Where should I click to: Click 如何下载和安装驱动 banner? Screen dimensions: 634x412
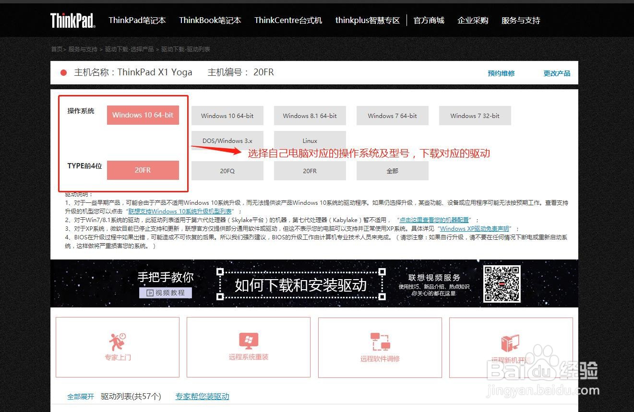click(301, 285)
